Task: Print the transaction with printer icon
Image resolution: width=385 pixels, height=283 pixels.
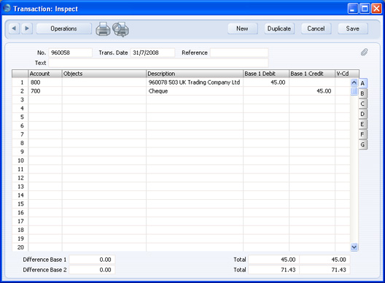Action: pyautogui.click(x=103, y=29)
